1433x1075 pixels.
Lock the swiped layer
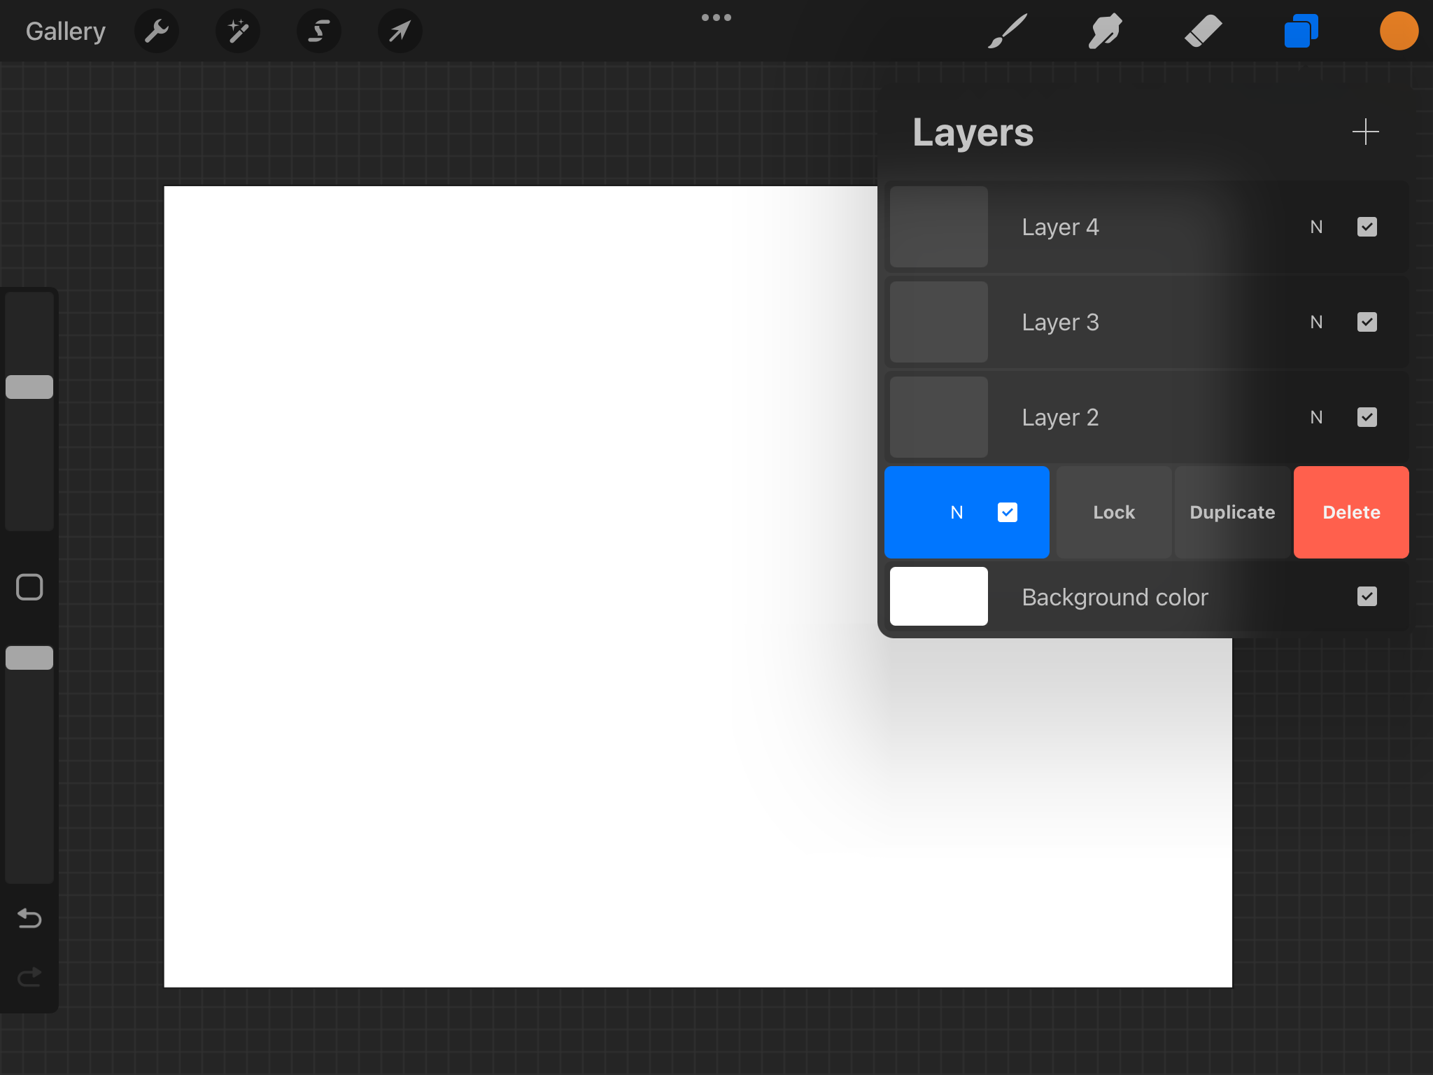point(1114,512)
